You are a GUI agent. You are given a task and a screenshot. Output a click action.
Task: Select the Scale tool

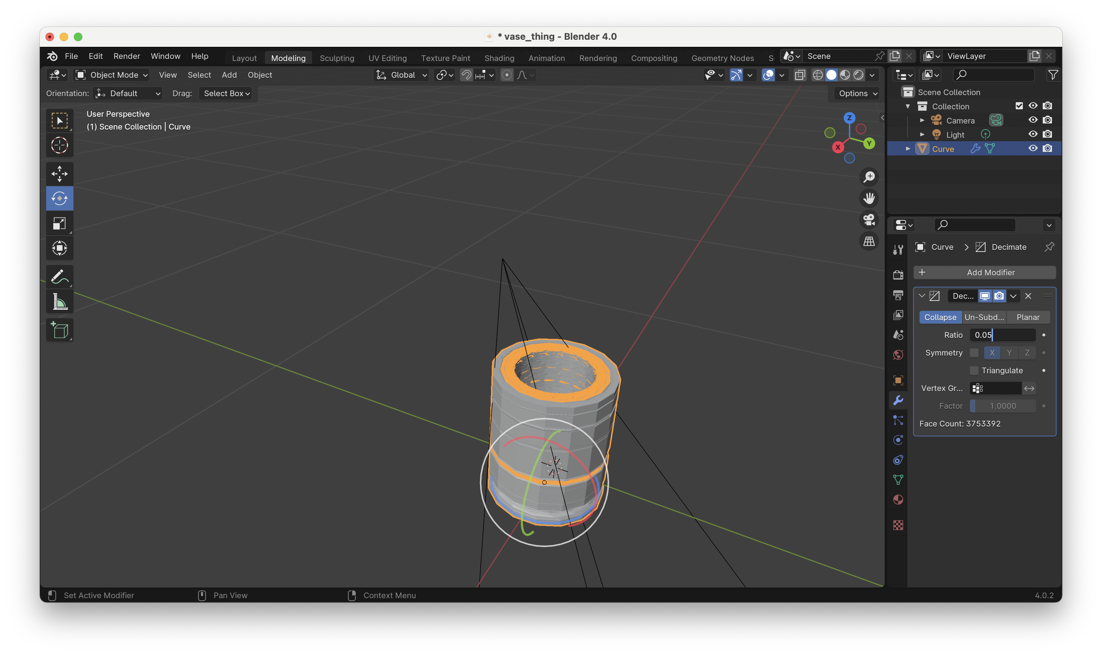click(x=60, y=223)
